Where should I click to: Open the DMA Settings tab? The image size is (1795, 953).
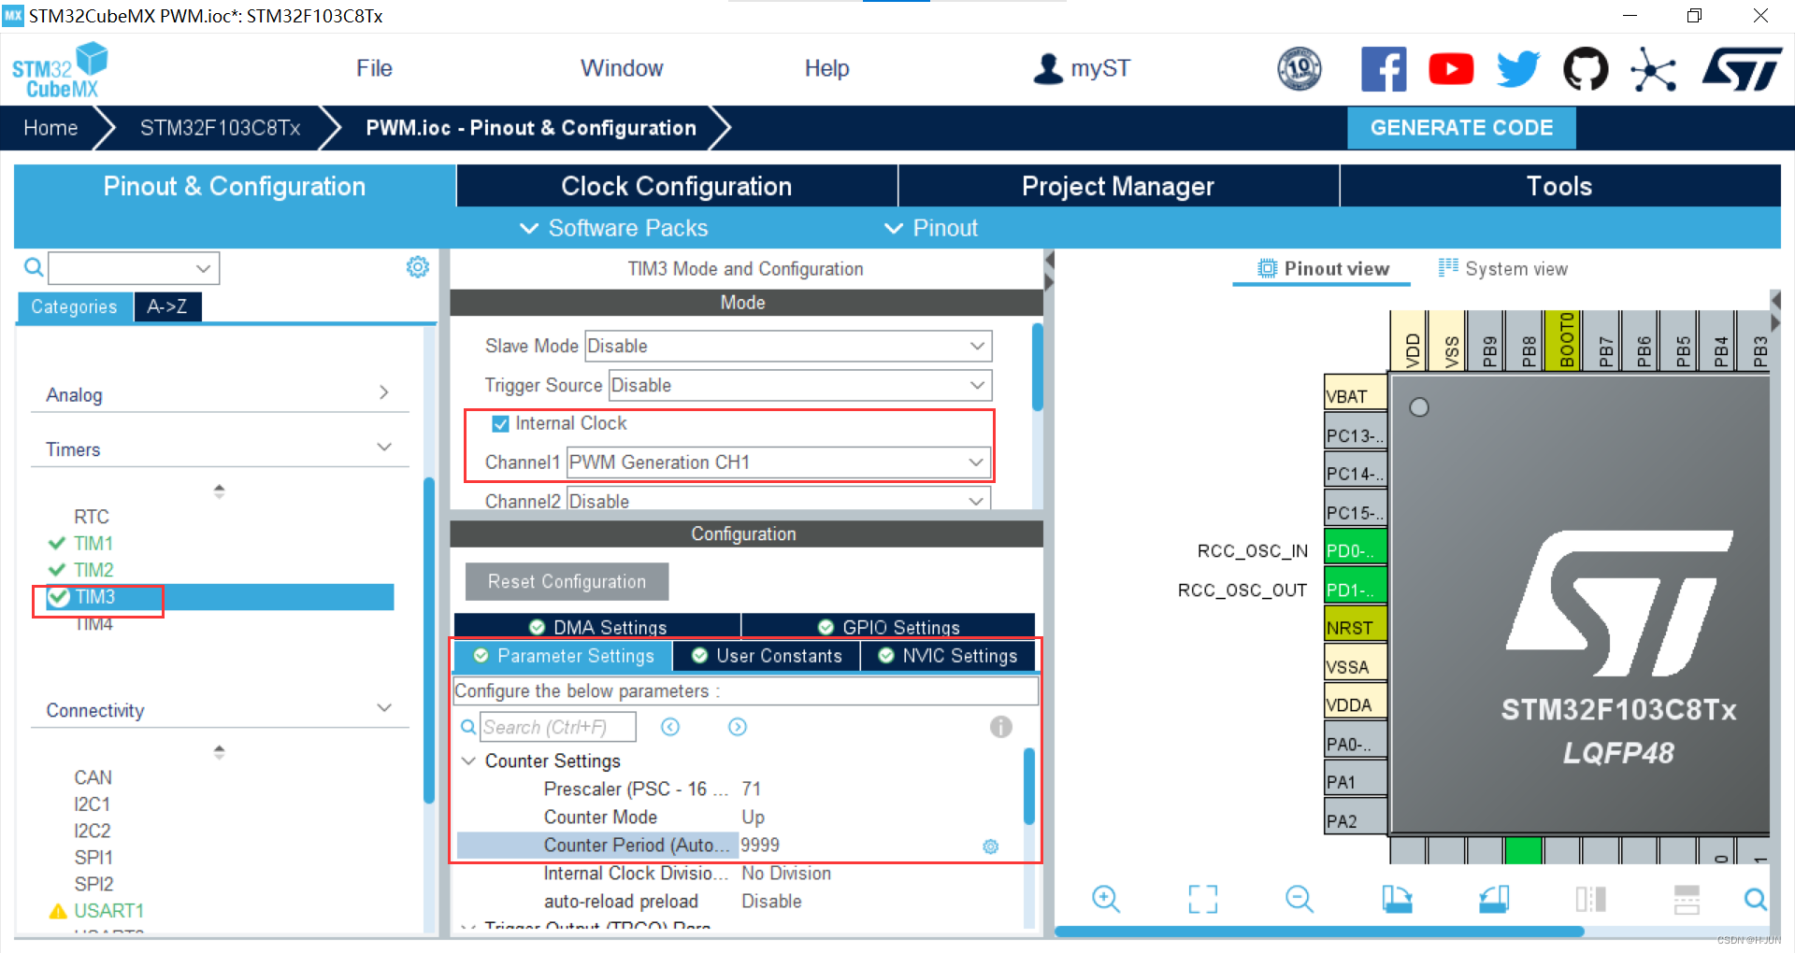point(597,626)
